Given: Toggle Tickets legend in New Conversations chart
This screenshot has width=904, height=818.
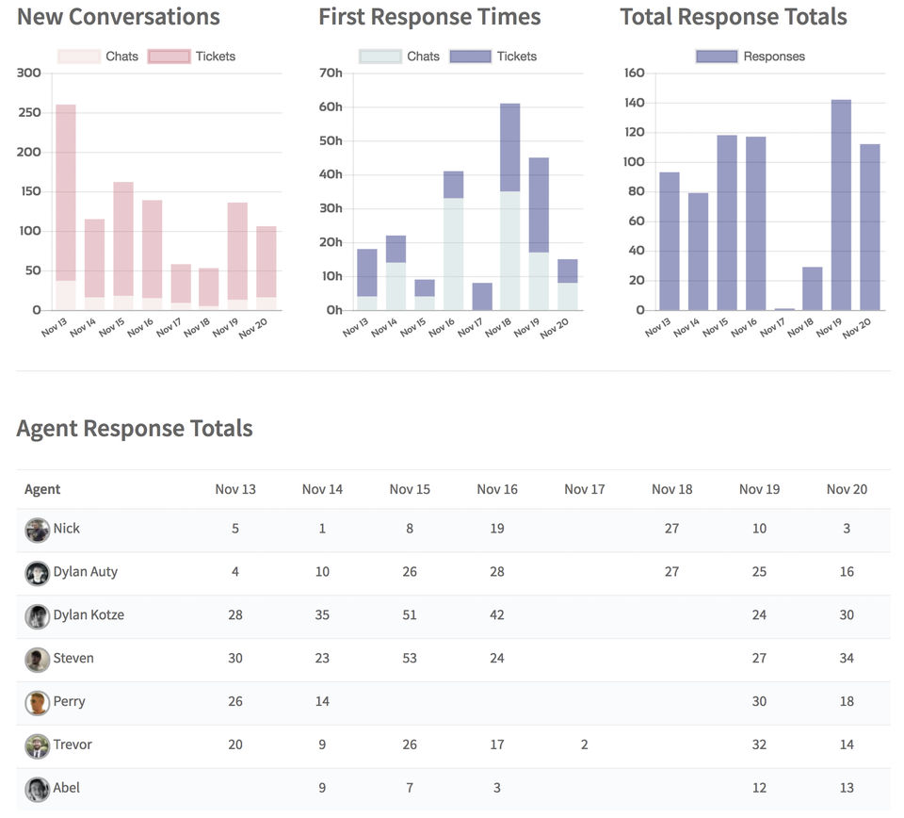Looking at the screenshot, I should click(x=192, y=57).
